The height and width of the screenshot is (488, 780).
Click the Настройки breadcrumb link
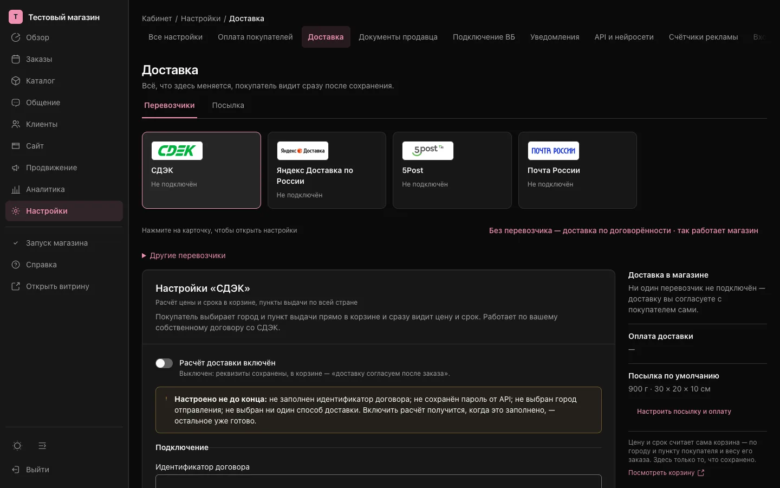200,18
